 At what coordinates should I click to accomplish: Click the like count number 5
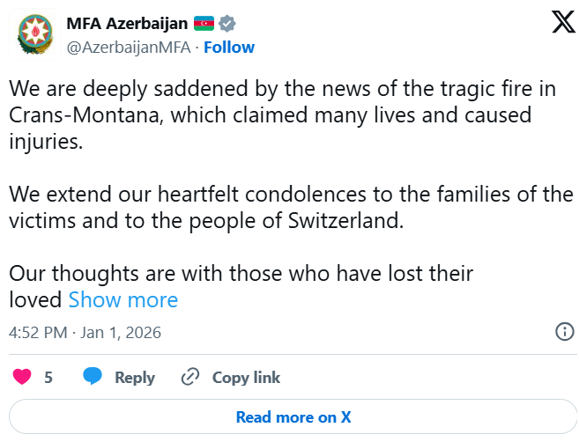pyautogui.click(x=48, y=377)
